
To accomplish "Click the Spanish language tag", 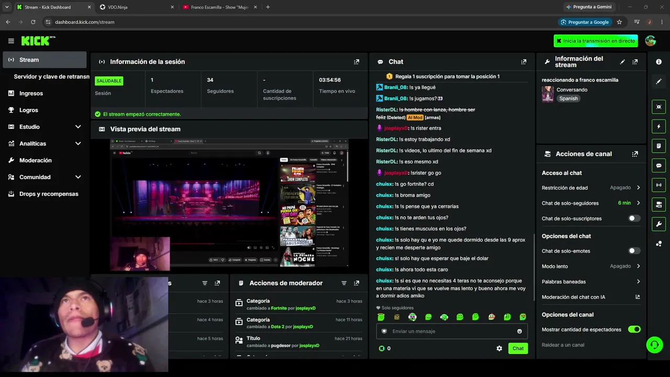I will [568, 98].
